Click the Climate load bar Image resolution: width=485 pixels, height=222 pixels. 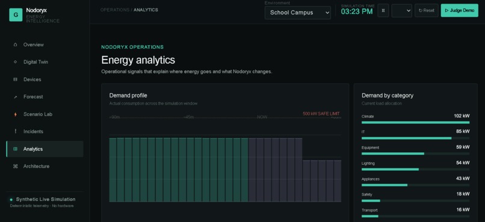pyautogui.click(x=415, y=123)
